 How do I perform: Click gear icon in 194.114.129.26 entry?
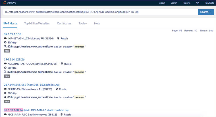(5, 68)
